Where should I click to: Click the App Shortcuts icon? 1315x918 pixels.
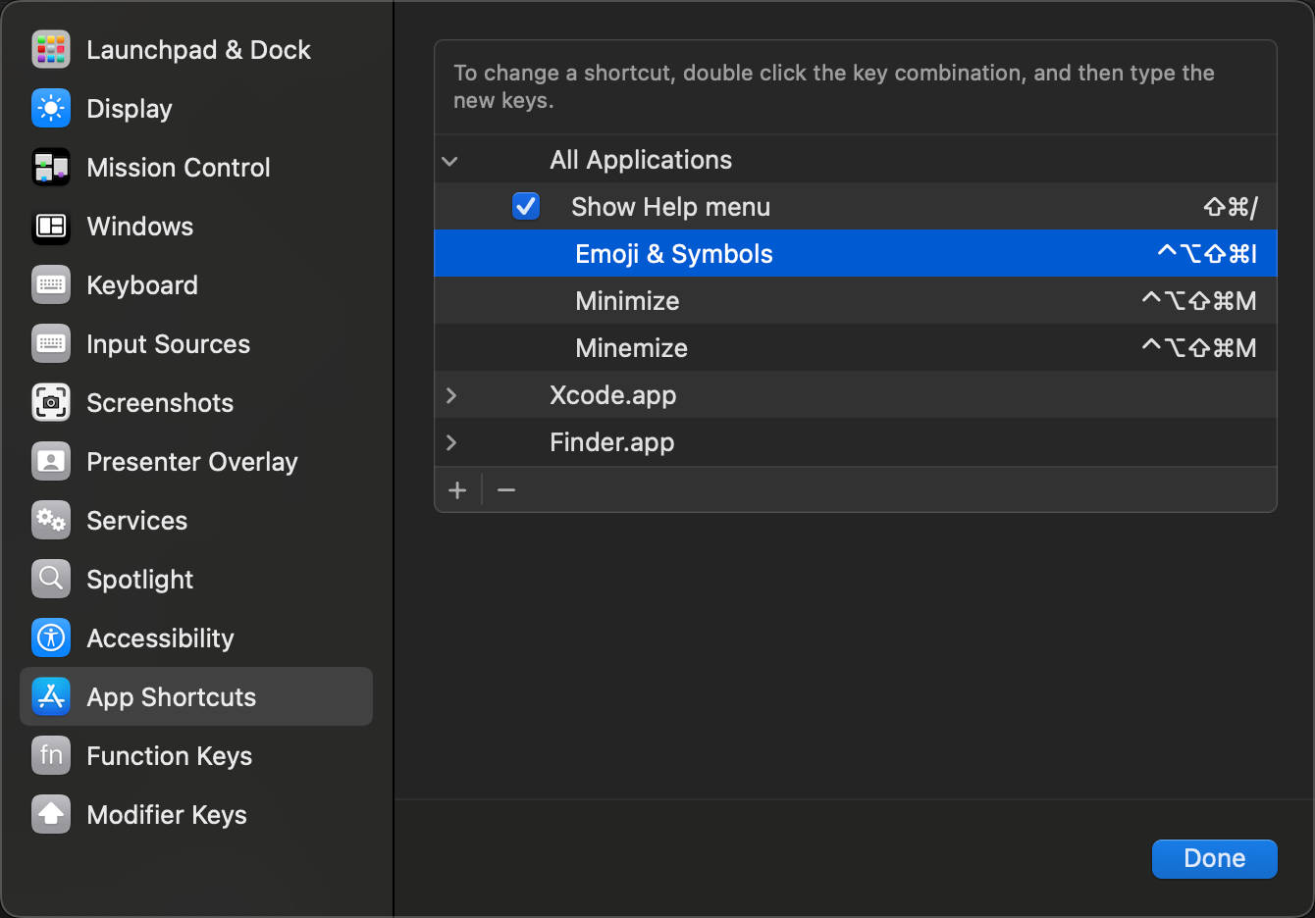(51, 697)
